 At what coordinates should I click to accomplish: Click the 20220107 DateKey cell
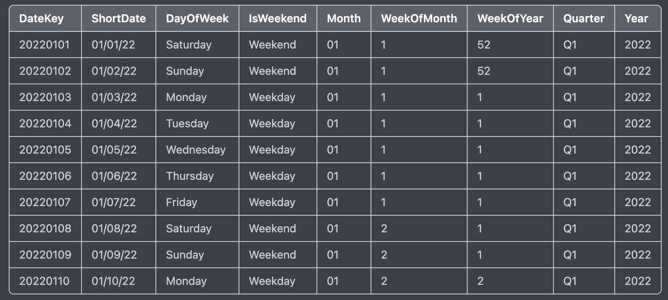point(45,202)
